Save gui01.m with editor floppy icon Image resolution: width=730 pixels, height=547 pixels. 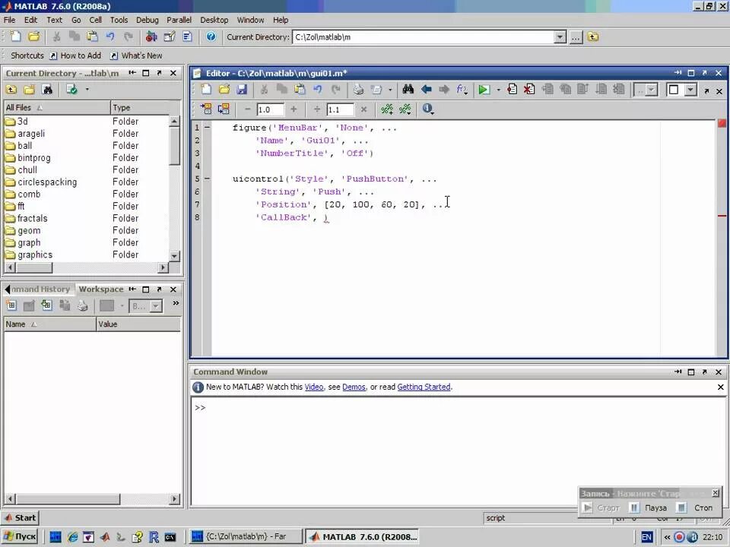coord(242,90)
